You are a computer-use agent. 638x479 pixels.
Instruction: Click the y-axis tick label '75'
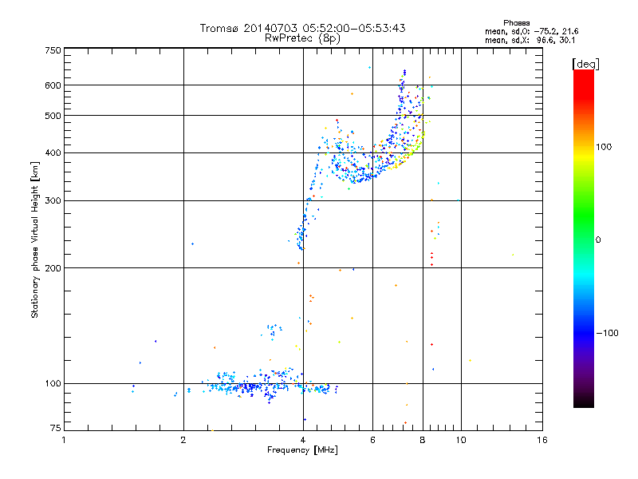(x=56, y=428)
